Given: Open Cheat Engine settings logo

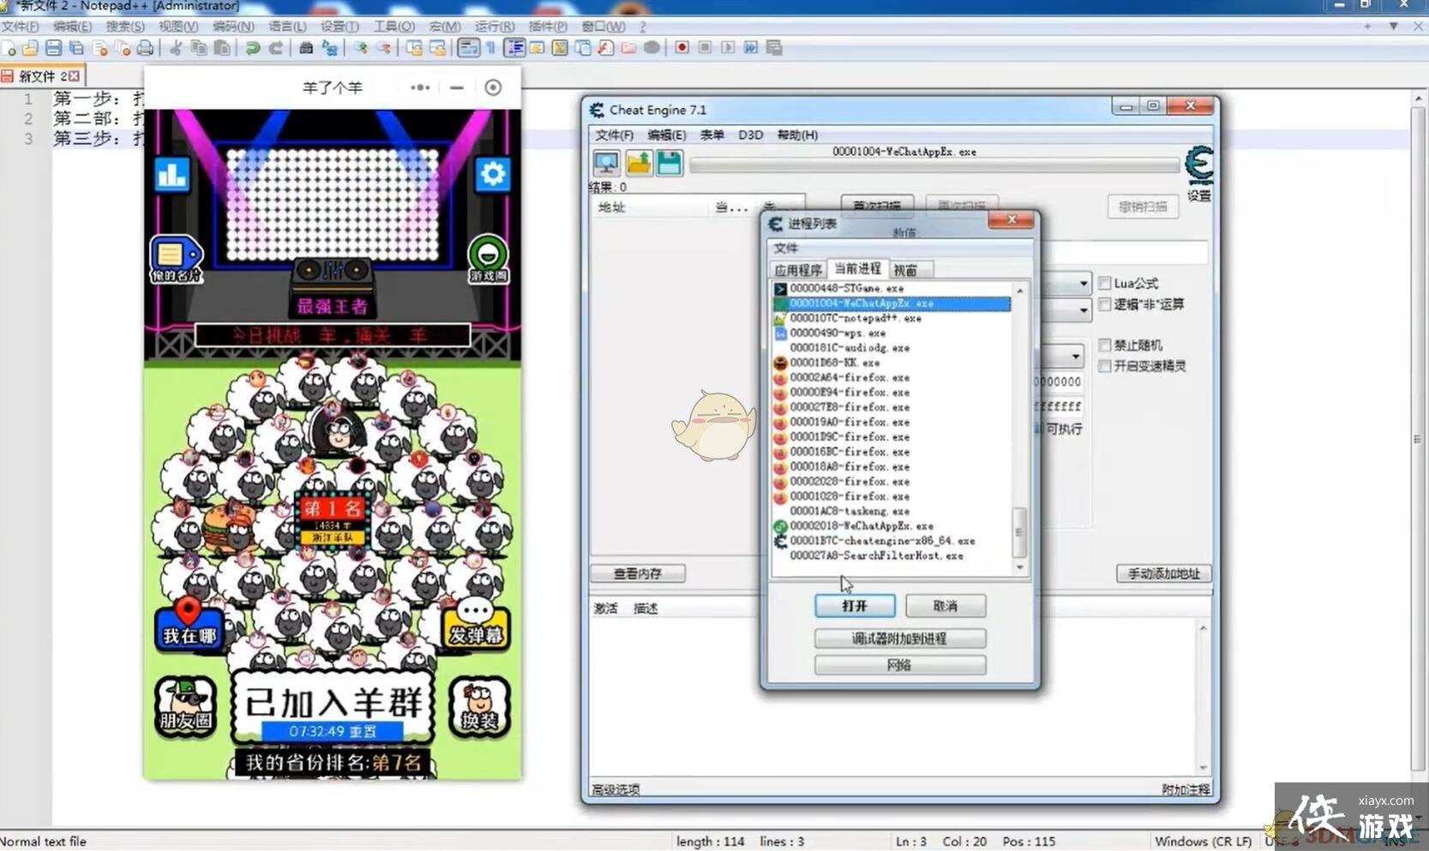Looking at the screenshot, I should (1198, 165).
